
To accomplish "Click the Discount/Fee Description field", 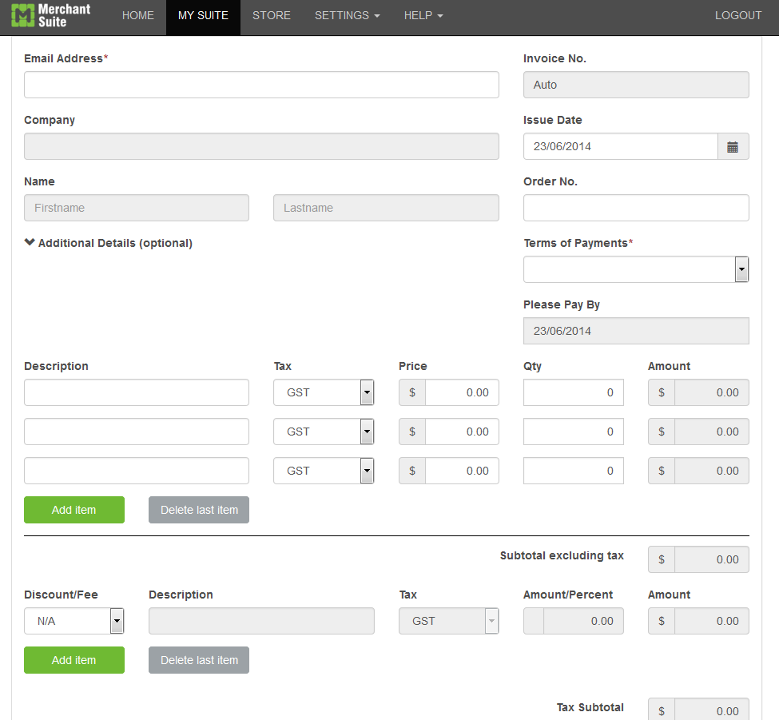I will point(261,621).
